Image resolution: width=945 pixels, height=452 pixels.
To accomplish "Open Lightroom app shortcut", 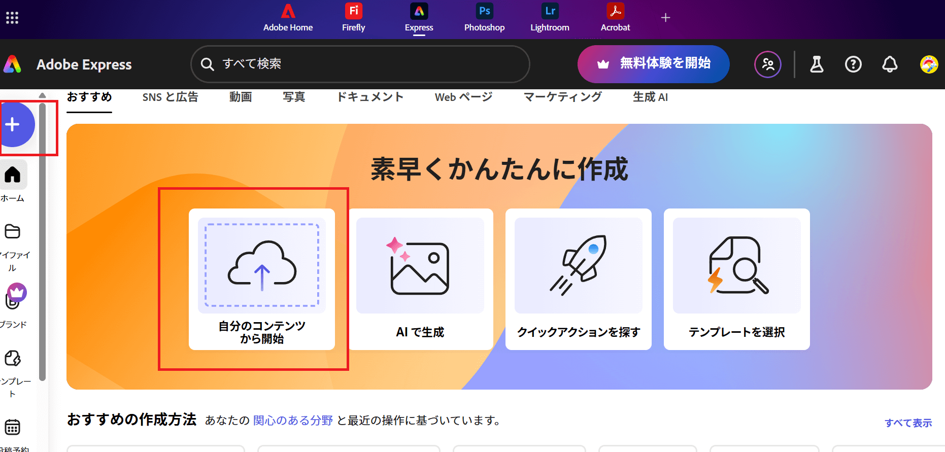I will (550, 18).
